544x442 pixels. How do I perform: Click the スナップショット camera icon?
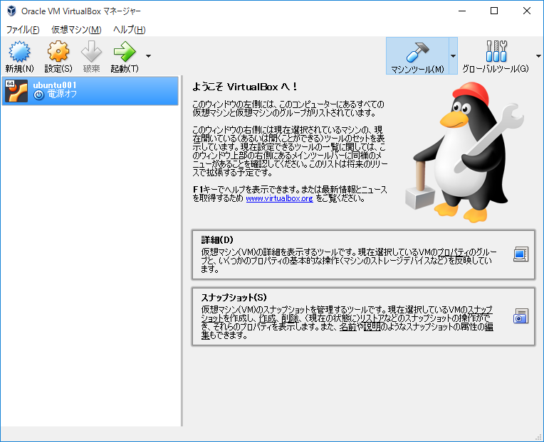[x=521, y=316]
